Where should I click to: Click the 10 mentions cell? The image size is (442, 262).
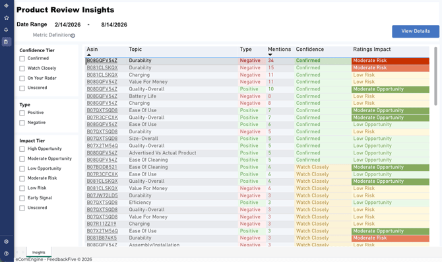(x=280, y=89)
